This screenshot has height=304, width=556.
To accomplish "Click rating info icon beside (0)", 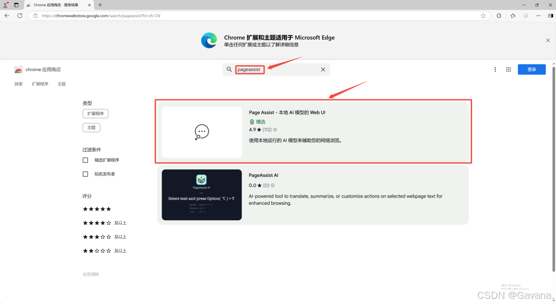I will click(x=272, y=185).
